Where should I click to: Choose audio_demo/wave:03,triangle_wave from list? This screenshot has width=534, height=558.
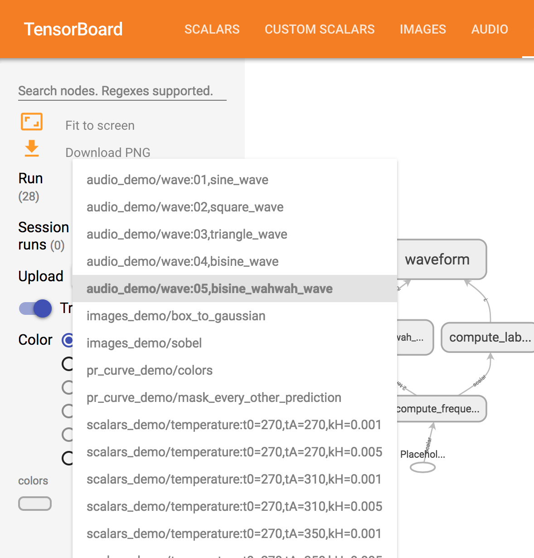point(235,234)
